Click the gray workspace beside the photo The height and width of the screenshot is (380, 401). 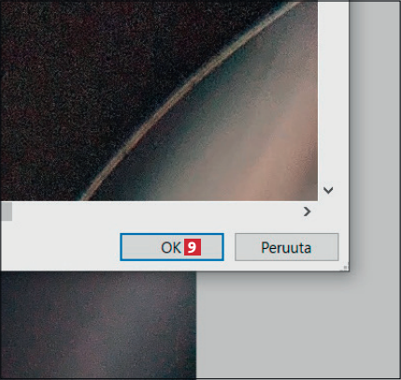(x=297, y=325)
